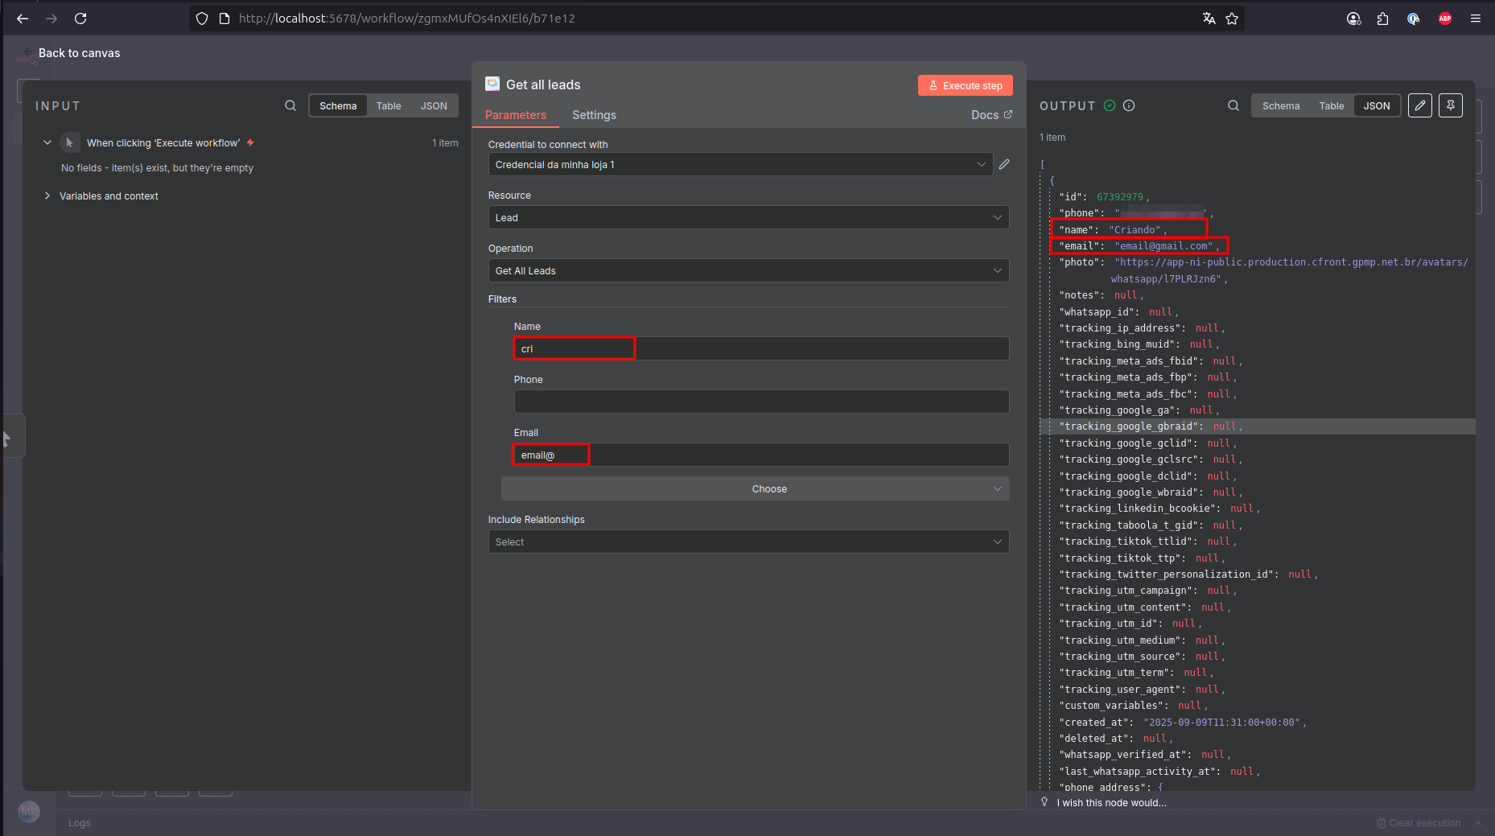1495x836 pixels.
Task: Click Clear execution button
Action: tap(1419, 823)
